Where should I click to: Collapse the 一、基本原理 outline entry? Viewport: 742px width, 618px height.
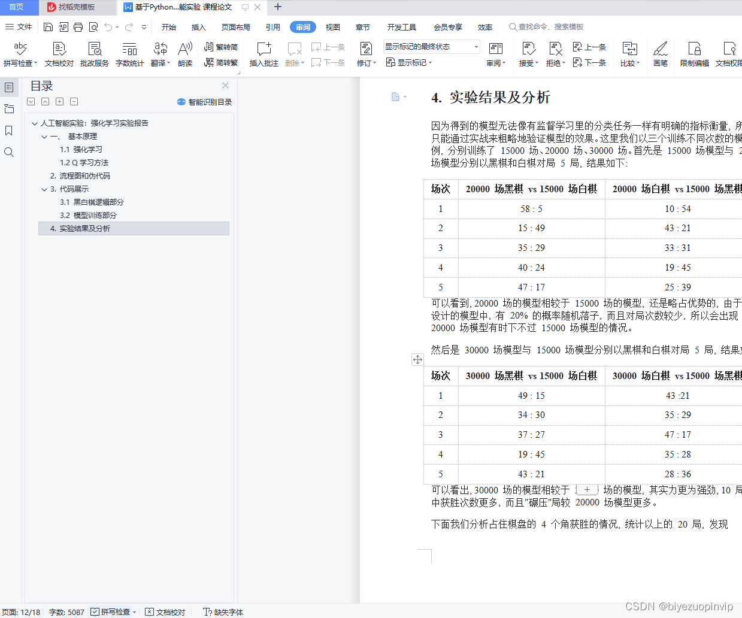[44, 136]
